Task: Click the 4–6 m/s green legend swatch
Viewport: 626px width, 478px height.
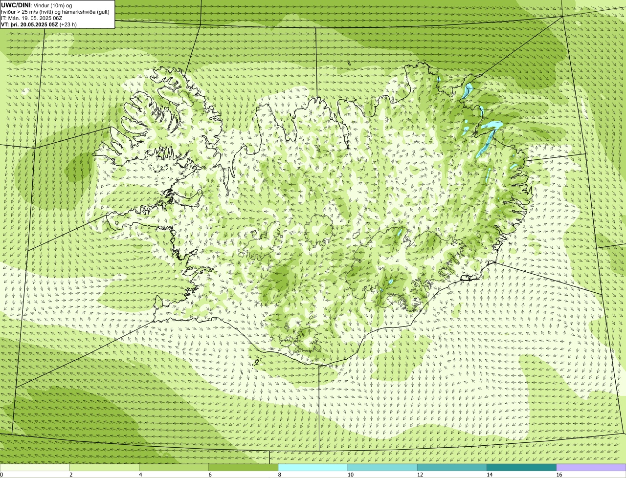Action: tap(174, 468)
